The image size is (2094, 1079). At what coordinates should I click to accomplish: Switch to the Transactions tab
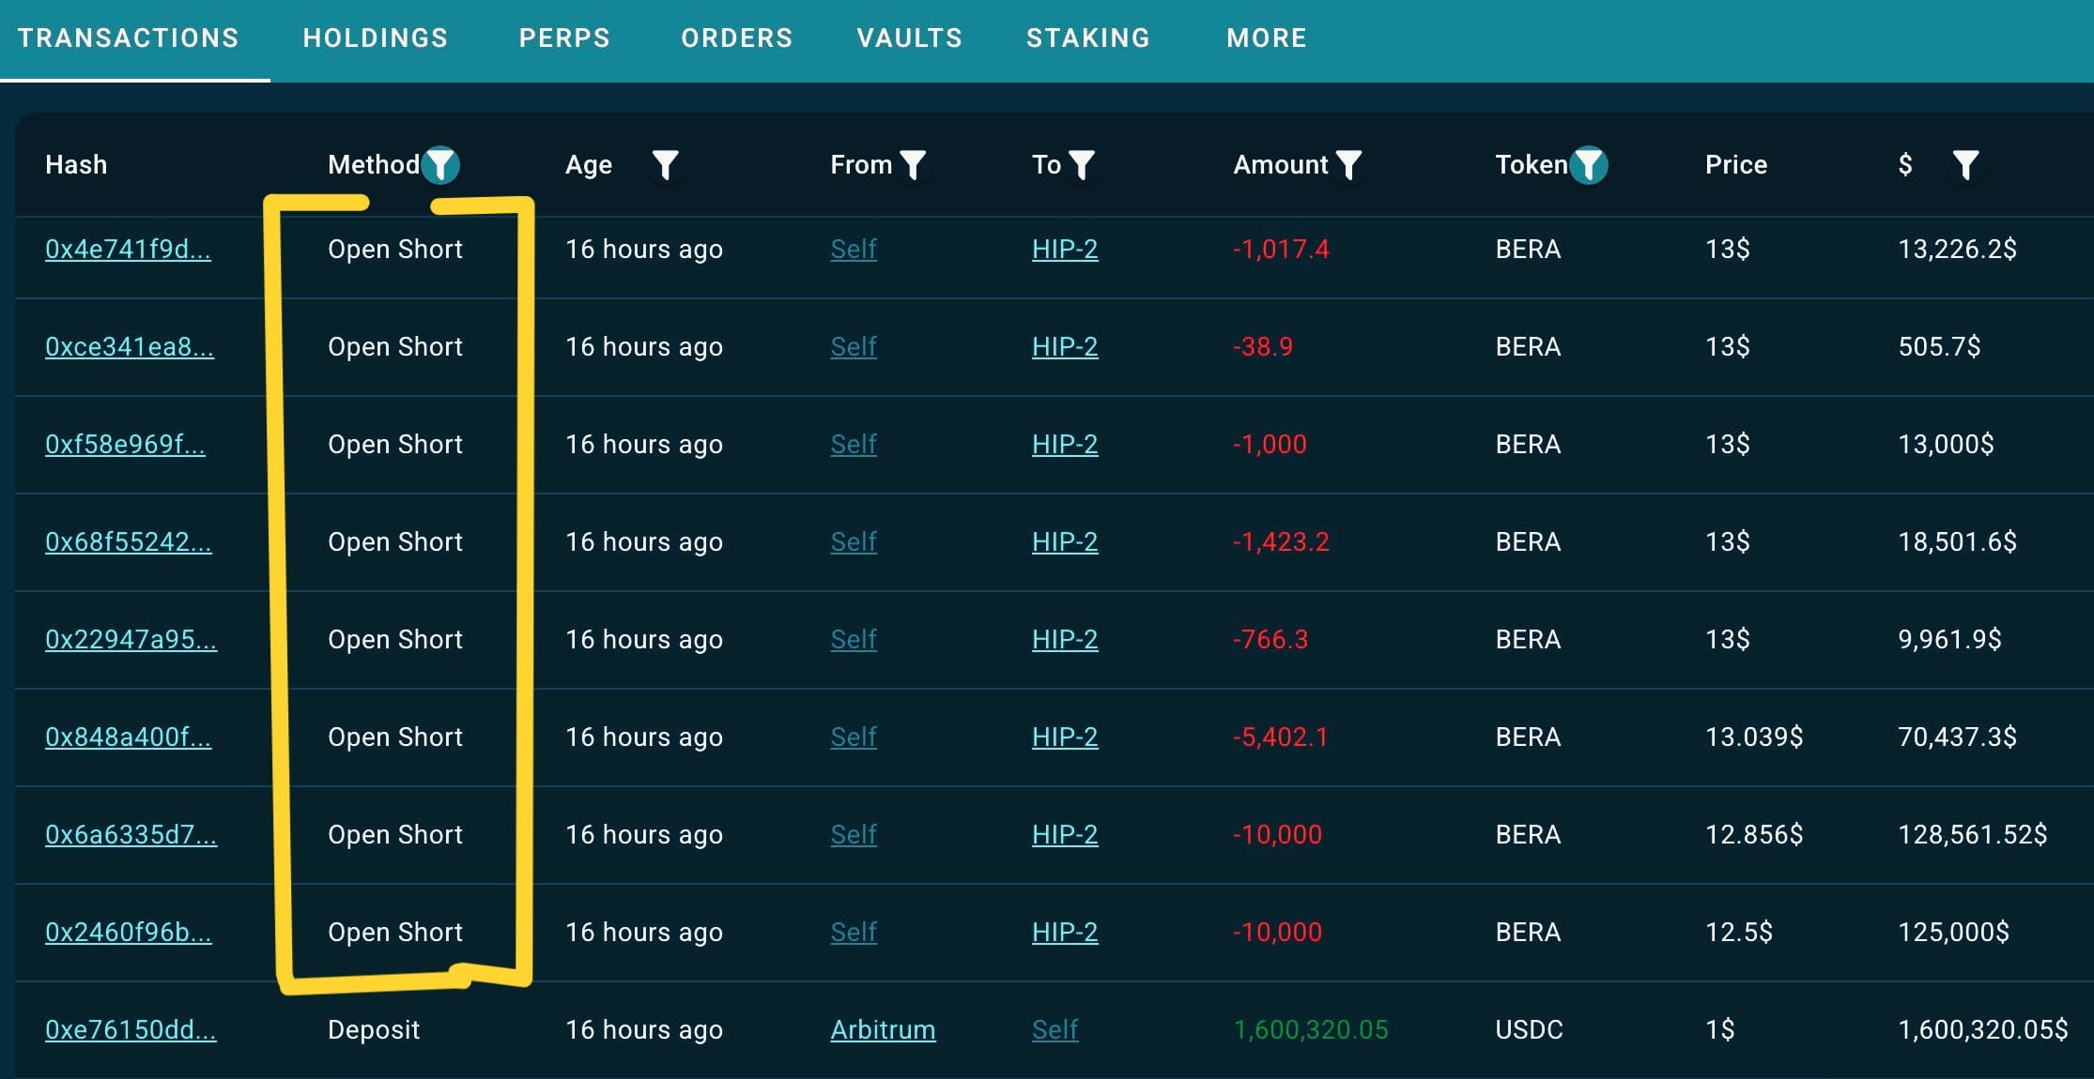[129, 38]
